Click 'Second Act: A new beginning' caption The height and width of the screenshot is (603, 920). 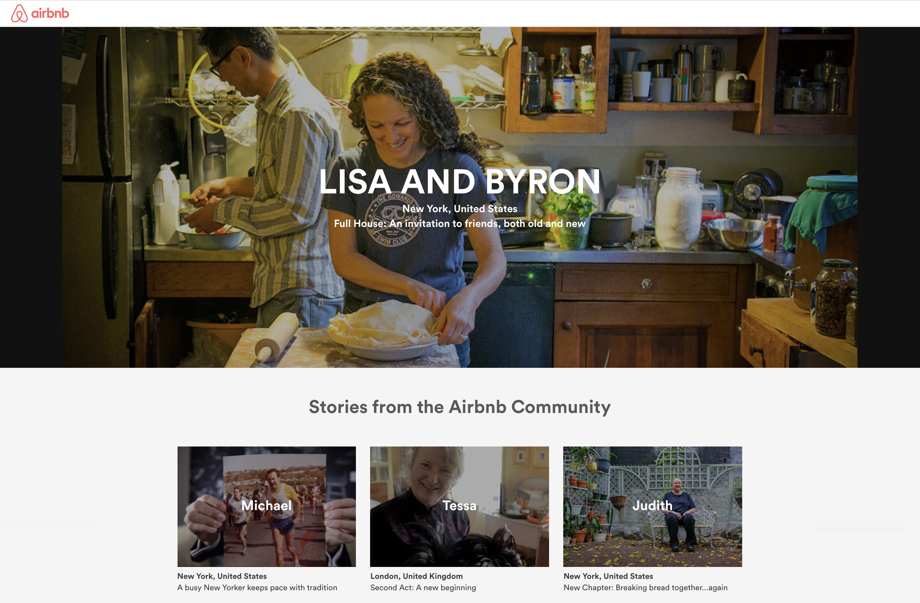tap(423, 588)
